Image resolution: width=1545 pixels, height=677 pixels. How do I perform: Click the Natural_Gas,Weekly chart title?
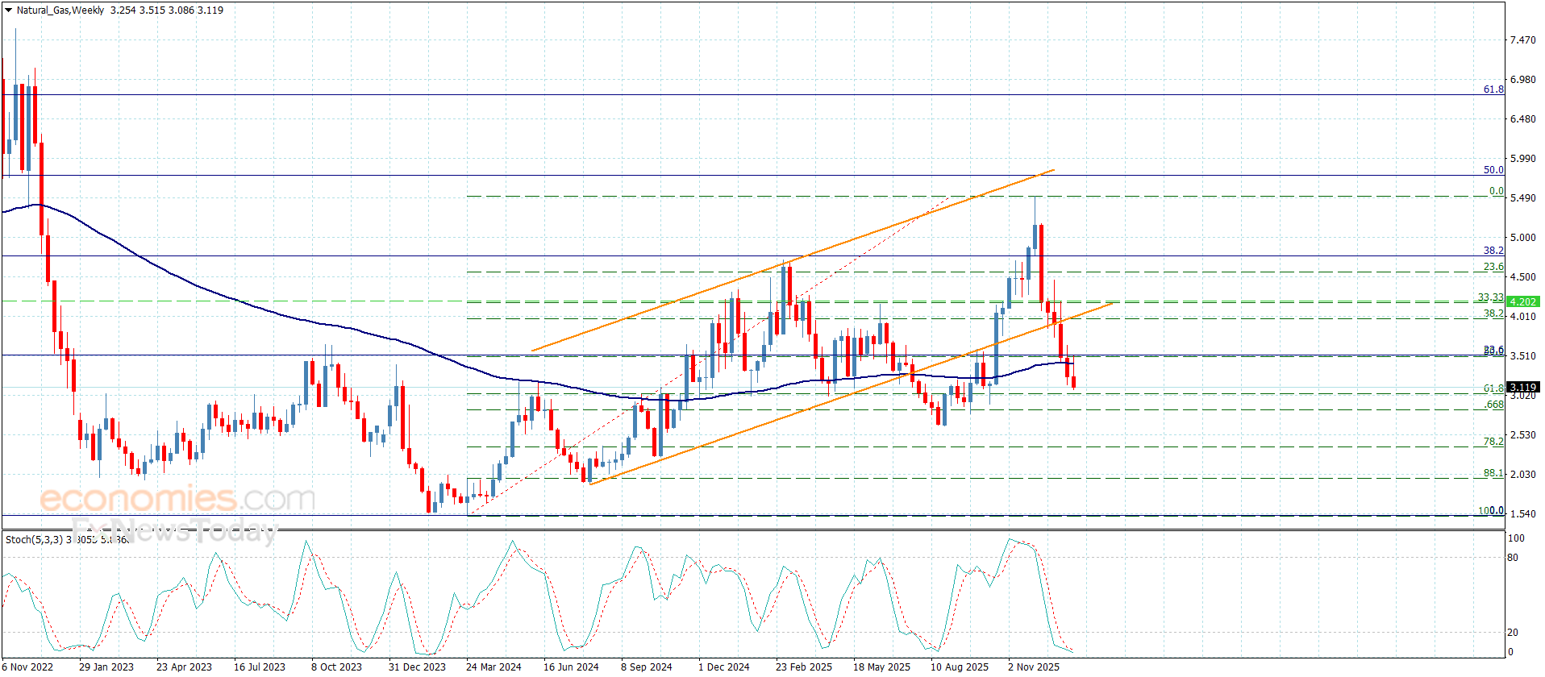coord(60,10)
